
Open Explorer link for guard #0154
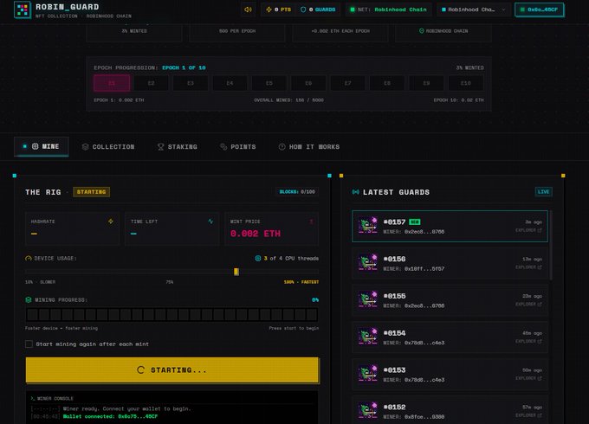coord(528,342)
